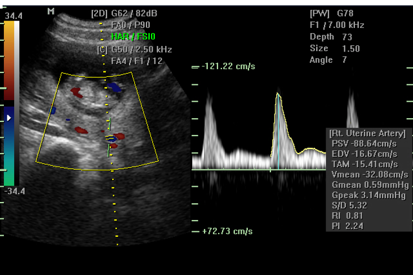Click the -121.22 cm/s velocity scale label
Image resolution: width=413 pixels, height=275 pixels.
[228, 67]
